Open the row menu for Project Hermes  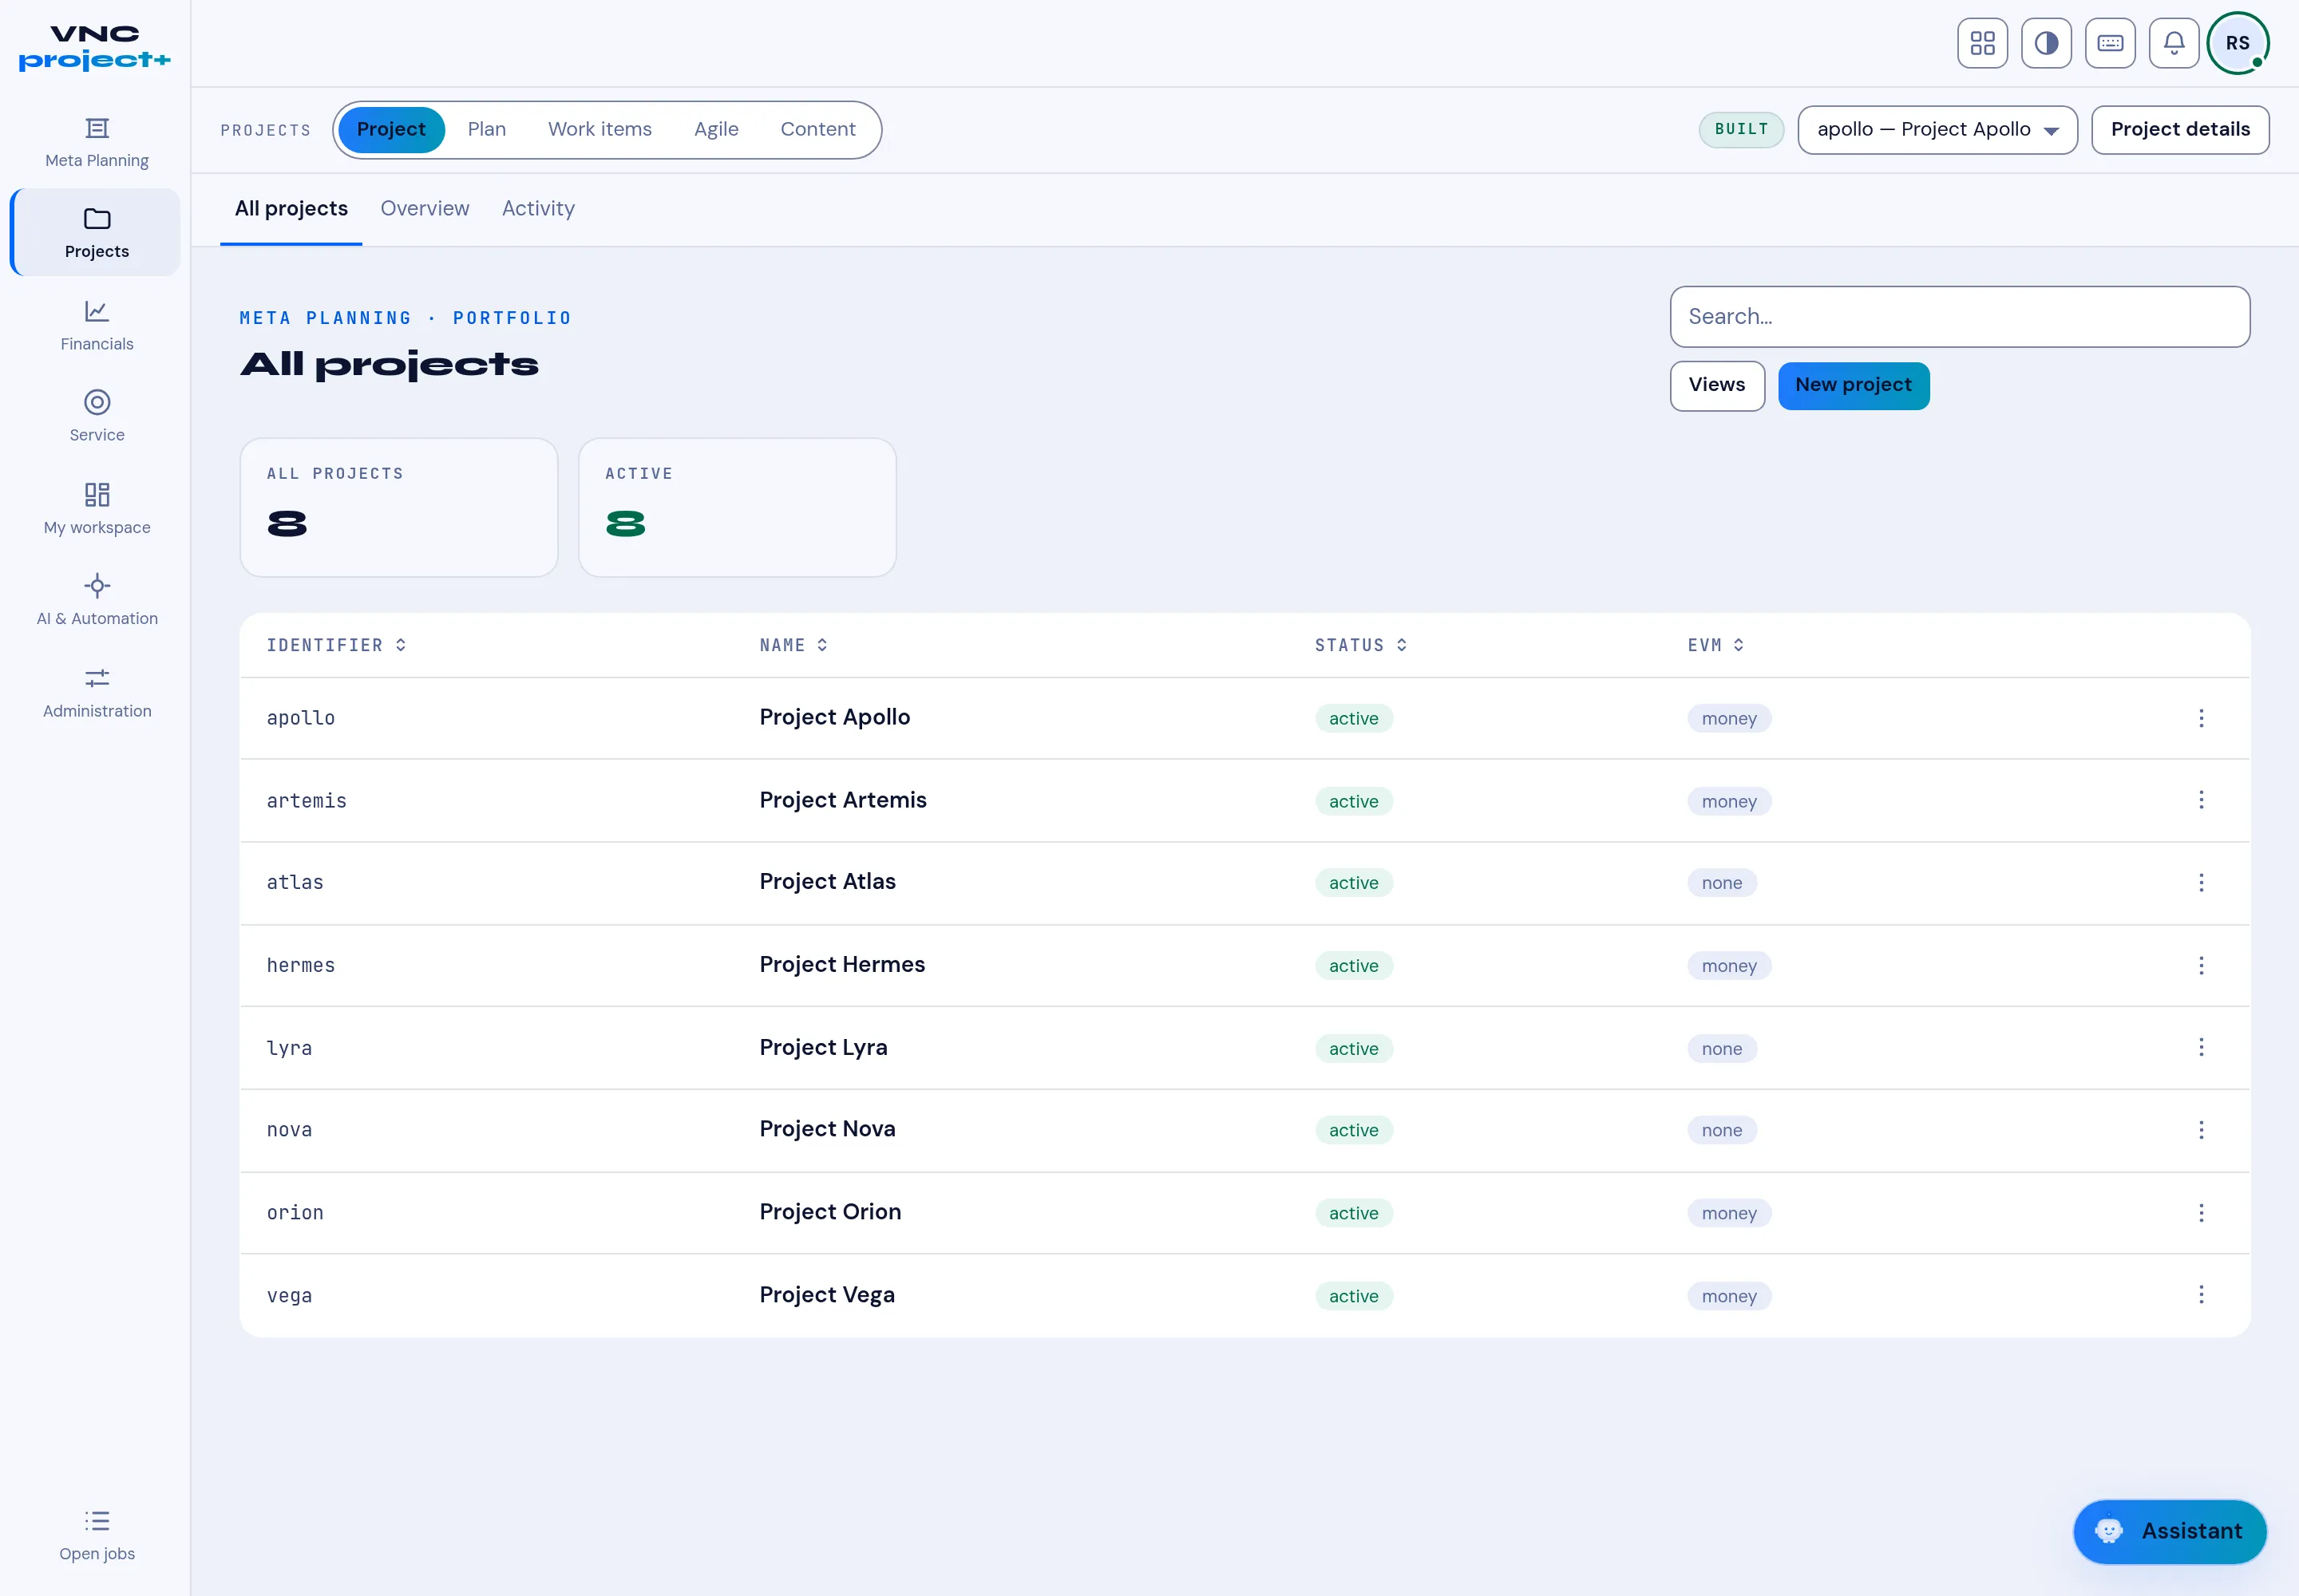pos(2201,965)
